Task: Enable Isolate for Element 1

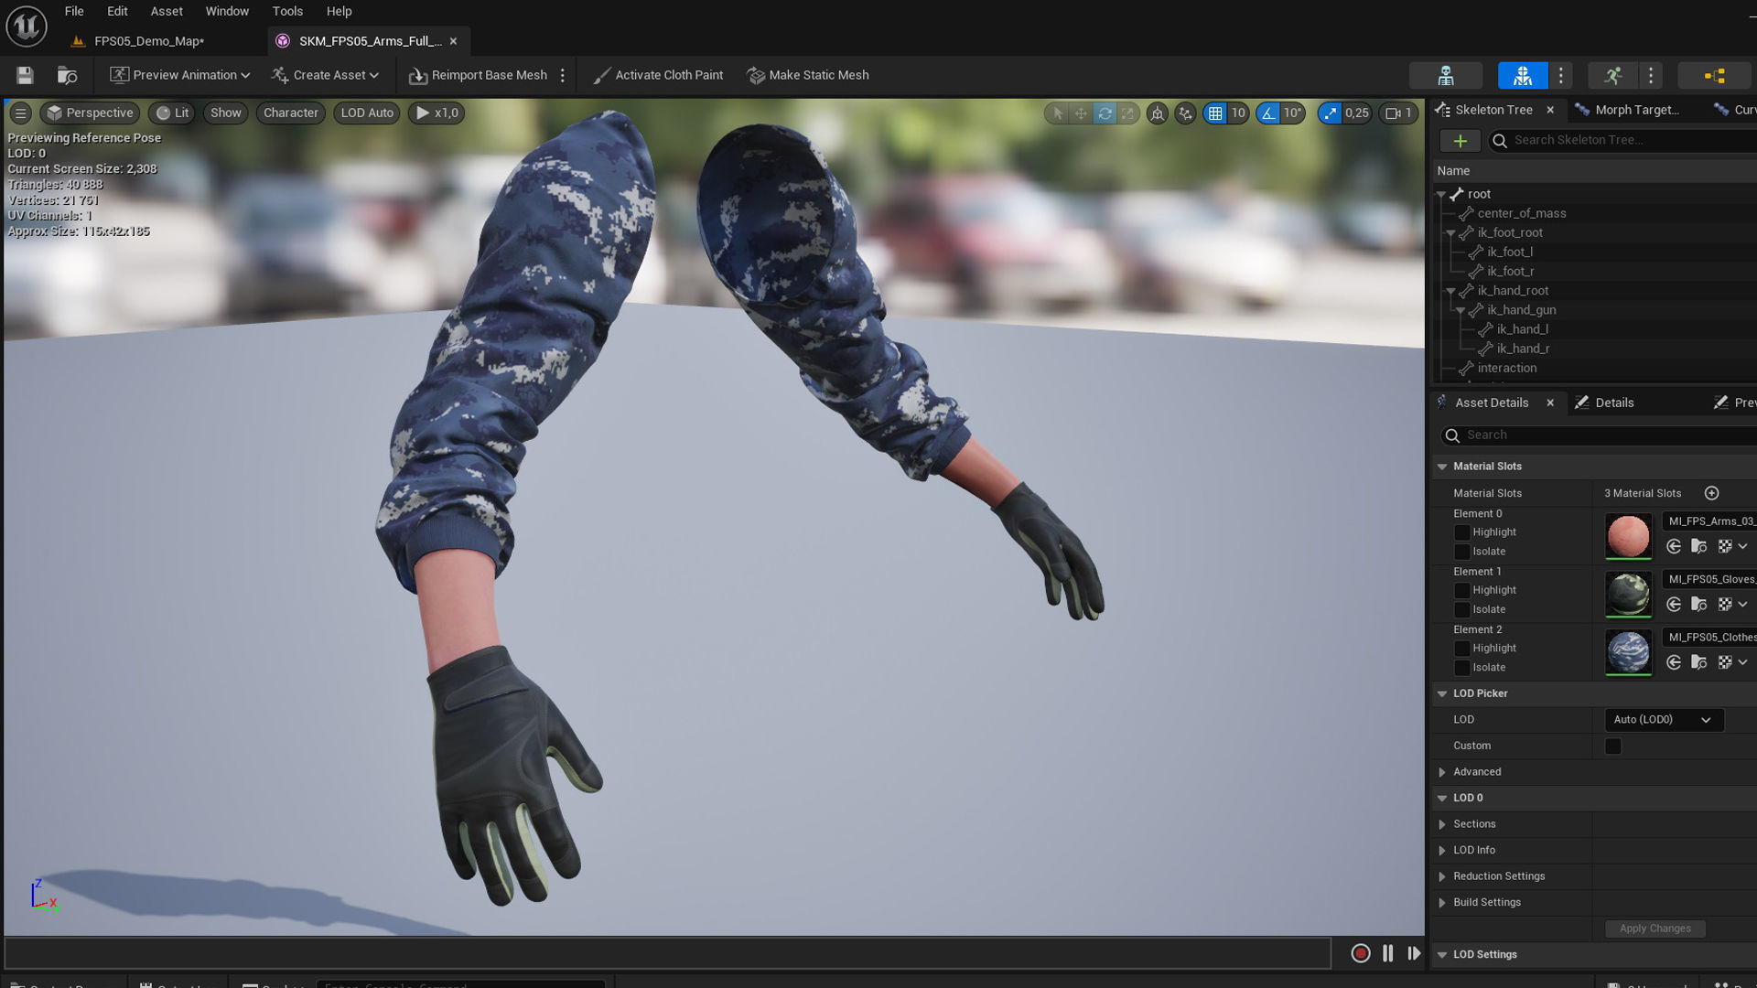Action: click(1461, 609)
